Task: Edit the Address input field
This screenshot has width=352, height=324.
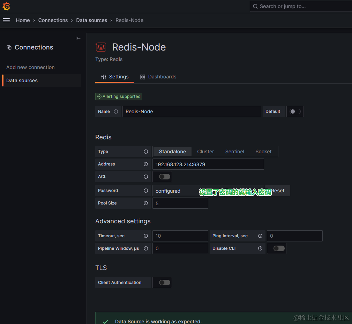Action: pyautogui.click(x=208, y=164)
